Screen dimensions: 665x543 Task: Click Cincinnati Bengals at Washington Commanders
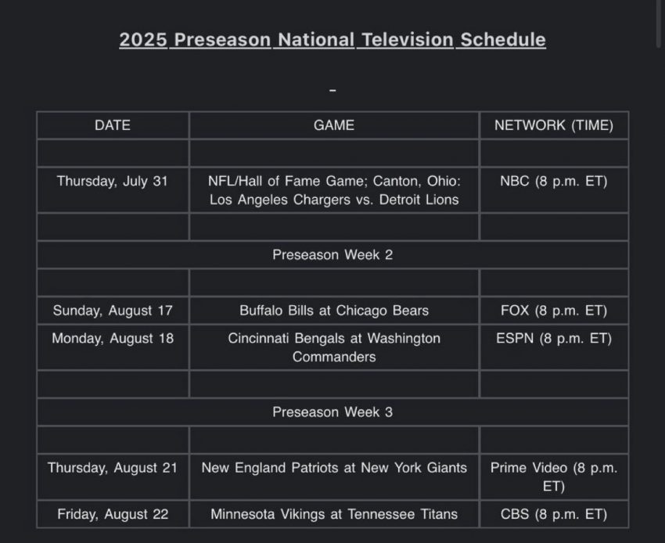tap(334, 347)
